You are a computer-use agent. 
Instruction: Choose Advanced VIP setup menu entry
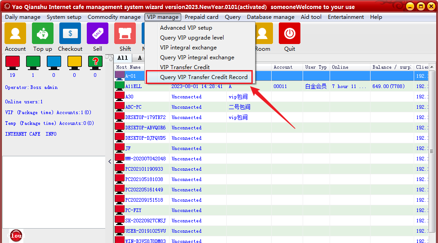pyautogui.click(x=186, y=28)
